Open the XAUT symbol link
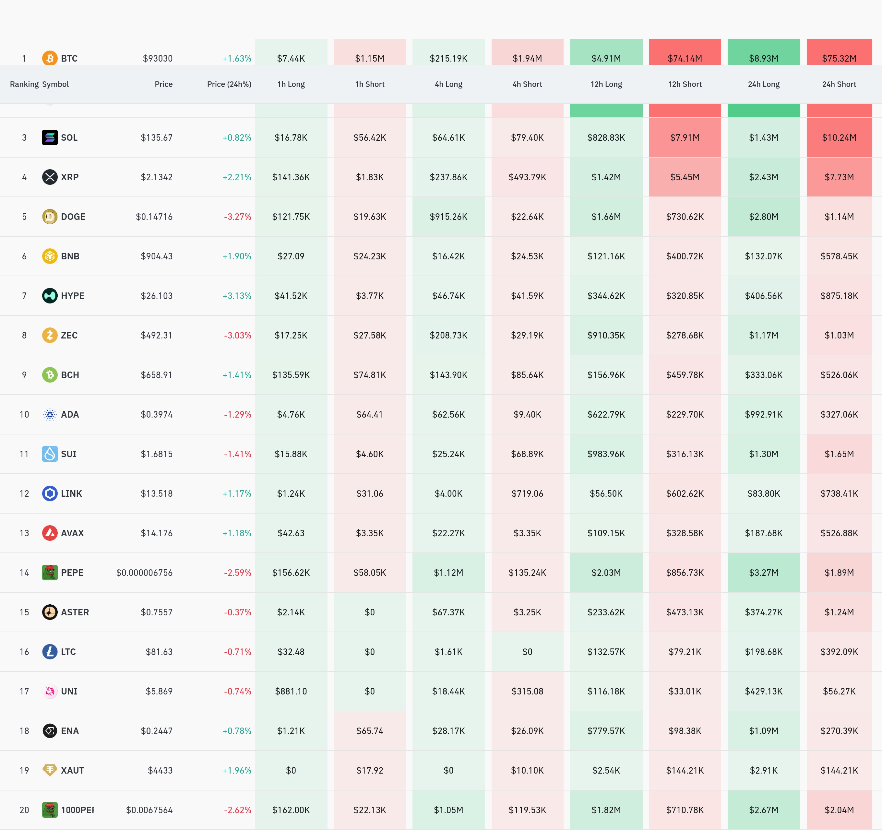882x830 pixels. (72, 770)
